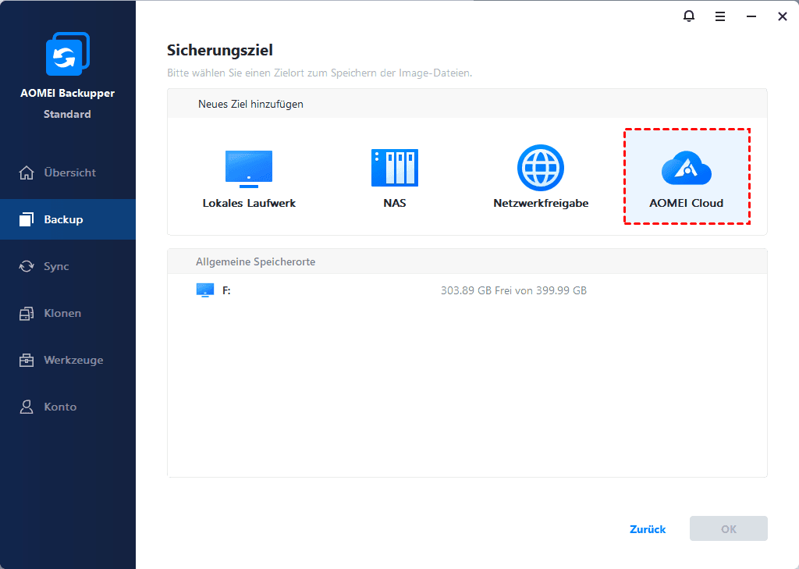The width and height of the screenshot is (799, 569).
Task: Click "303.89 GB Frei von 399.99 GB" text
Action: 513,290
